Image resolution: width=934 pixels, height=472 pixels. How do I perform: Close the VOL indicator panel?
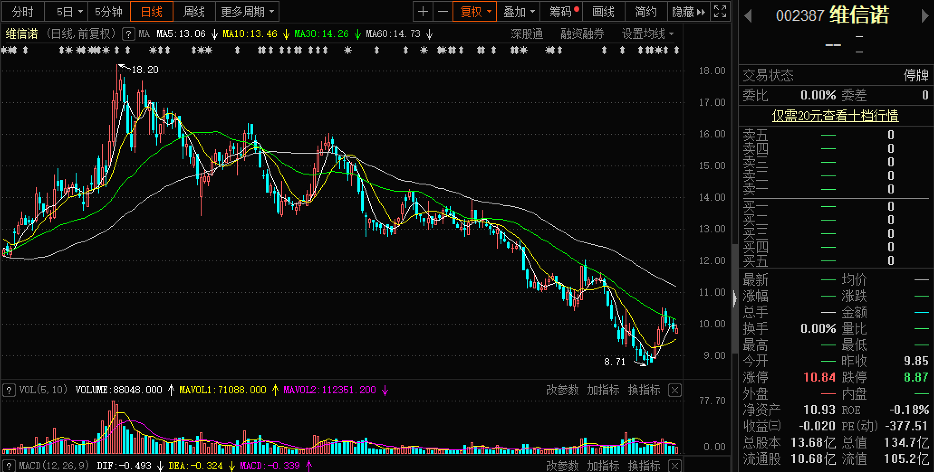pyautogui.click(x=674, y=390)
